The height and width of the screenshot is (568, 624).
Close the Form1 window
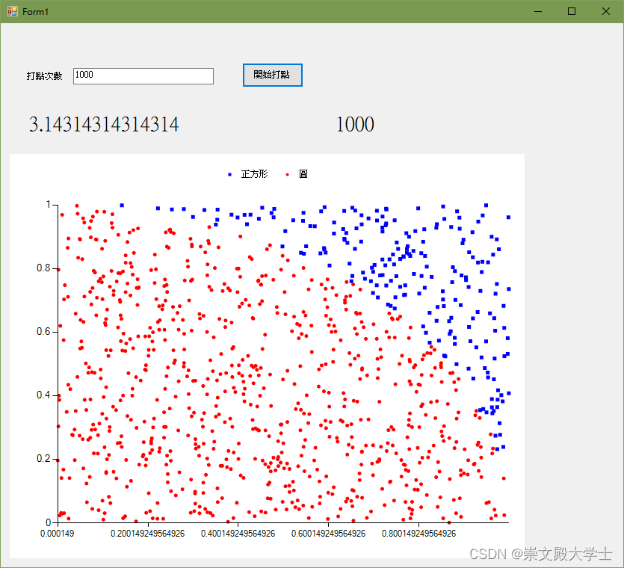[x=606, y=11]
